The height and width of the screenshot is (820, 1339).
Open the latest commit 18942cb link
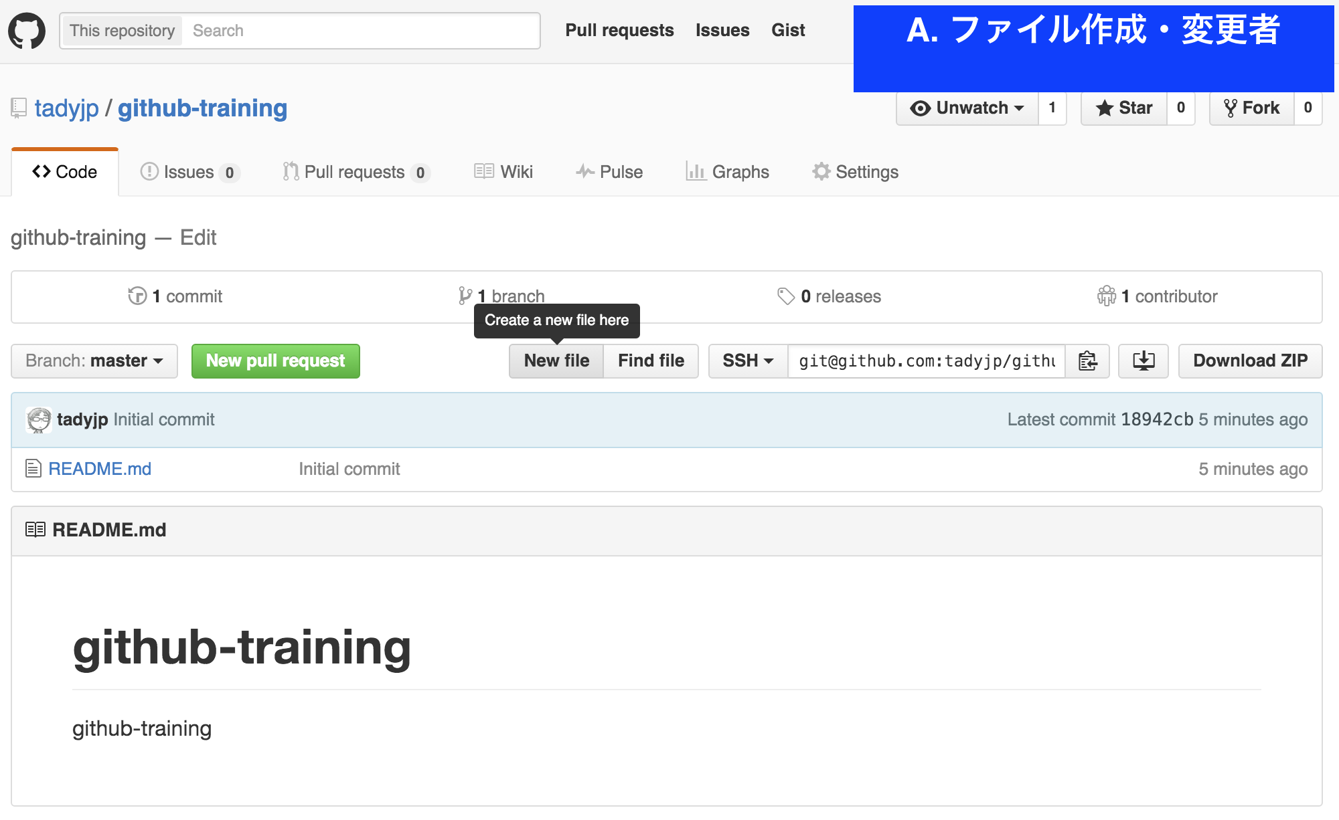click(x=1157, y=419)
